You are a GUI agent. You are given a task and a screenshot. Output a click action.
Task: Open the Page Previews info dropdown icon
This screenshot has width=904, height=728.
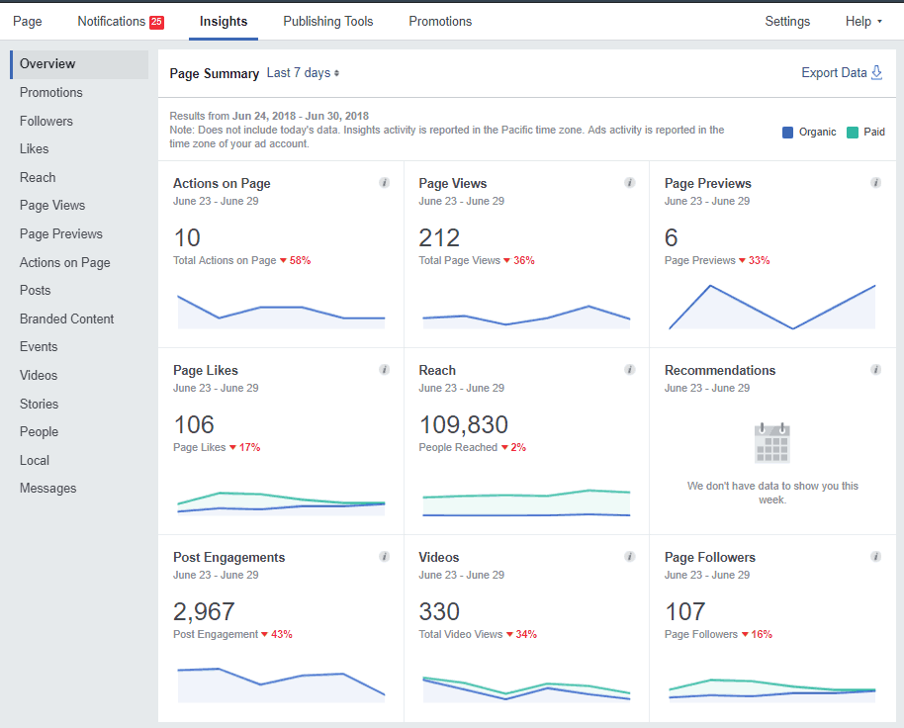(875, 182)
